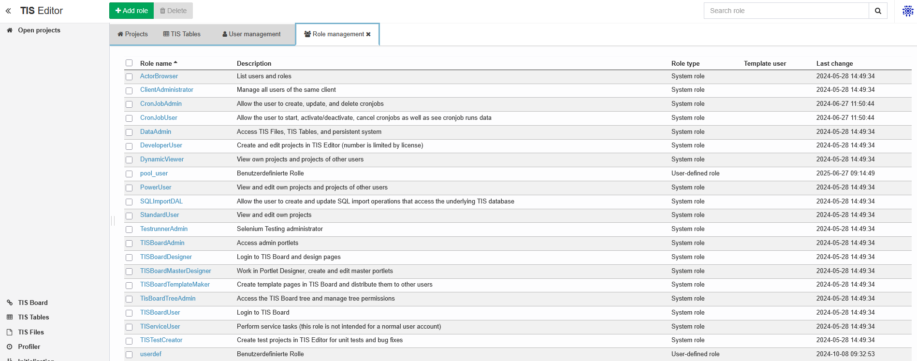Open the blue snowflake logo menu
This screenshot has width=917, height=361.
(x=908, y=11)
